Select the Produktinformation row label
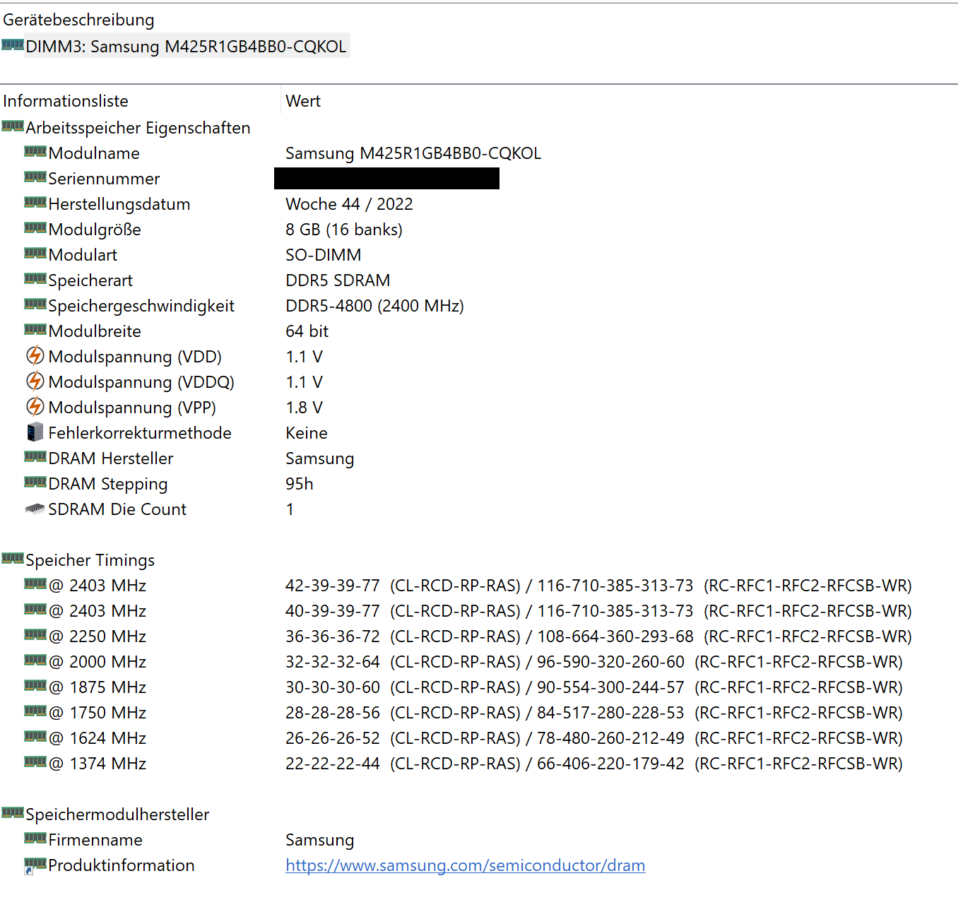 click(x=122, y=865)
